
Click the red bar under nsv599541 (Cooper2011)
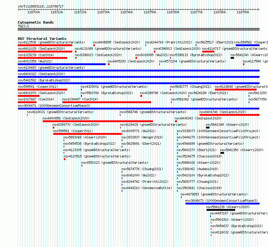(x=42, y=90)
